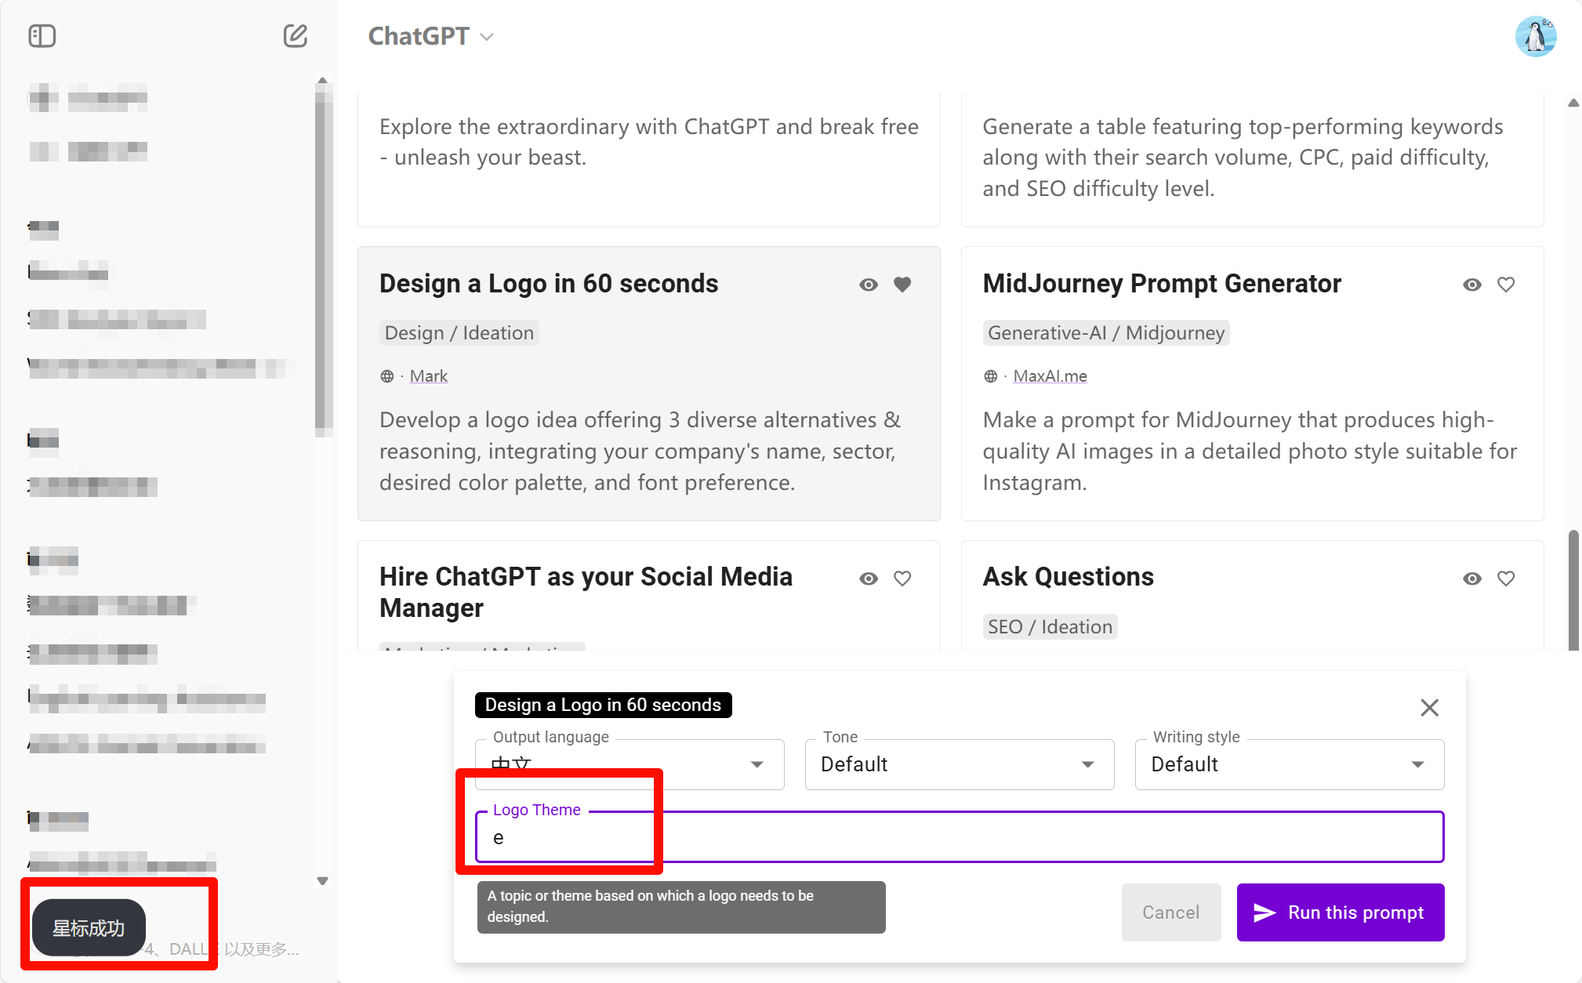Expand the ChatGPT model selector
The width and height of the screenshot is (1582, 983).
[x=430, y=36]
